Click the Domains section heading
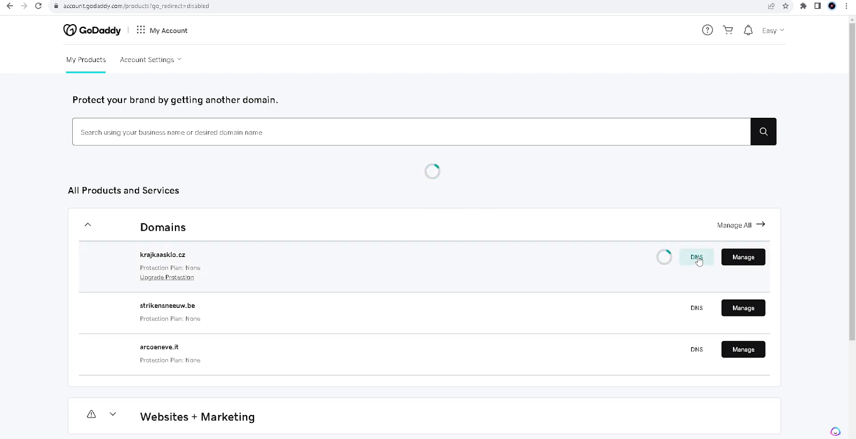This screenshot has height=439, width=856. click(x=163, y=227)
